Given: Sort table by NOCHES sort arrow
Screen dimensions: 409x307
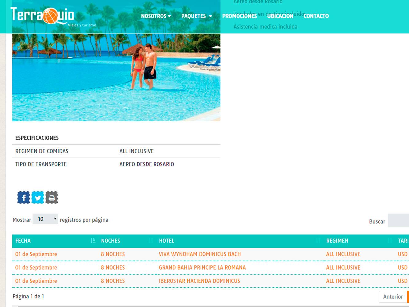Looking at the screenshot, I should click(x=151, y=241).
